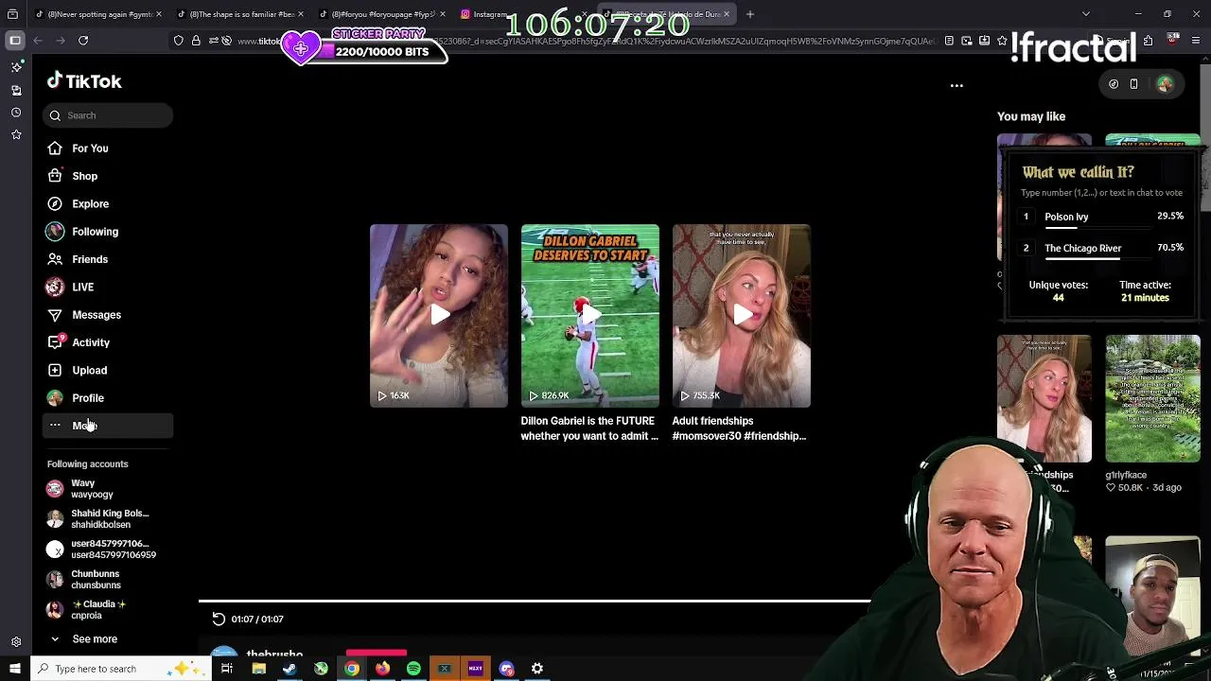Open File Explorer from the taskbar
Image resolution: width=1211 pixels, height=681 pixels.
tap(258, 669)
